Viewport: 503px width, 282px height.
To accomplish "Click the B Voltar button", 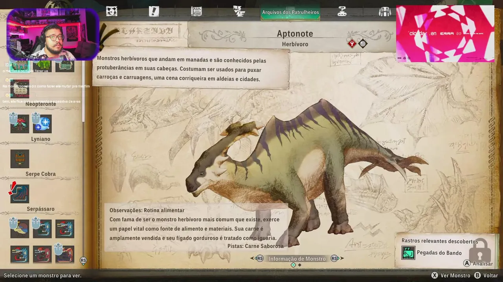I will click(486, 275).
